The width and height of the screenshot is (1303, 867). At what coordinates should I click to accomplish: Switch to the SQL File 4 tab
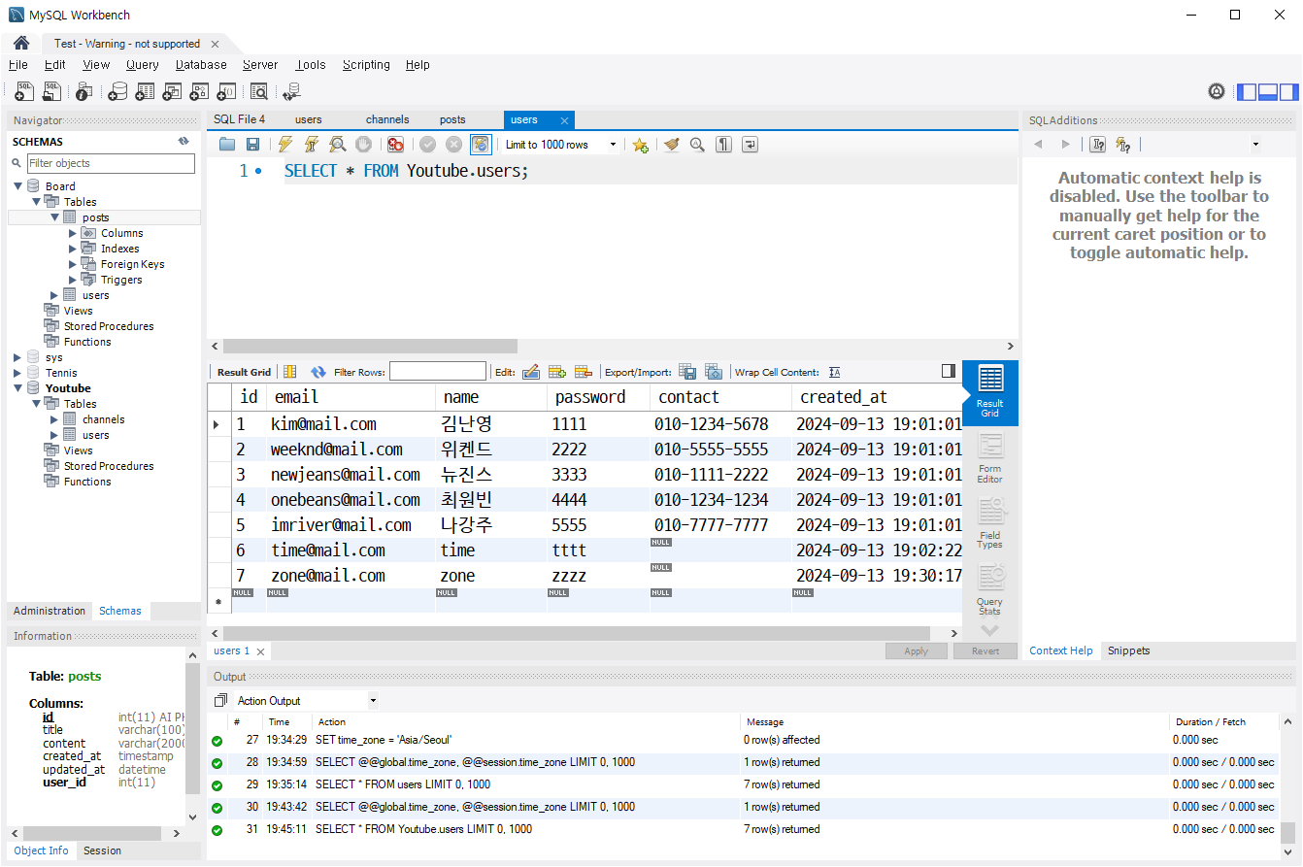tap(239, 119)
